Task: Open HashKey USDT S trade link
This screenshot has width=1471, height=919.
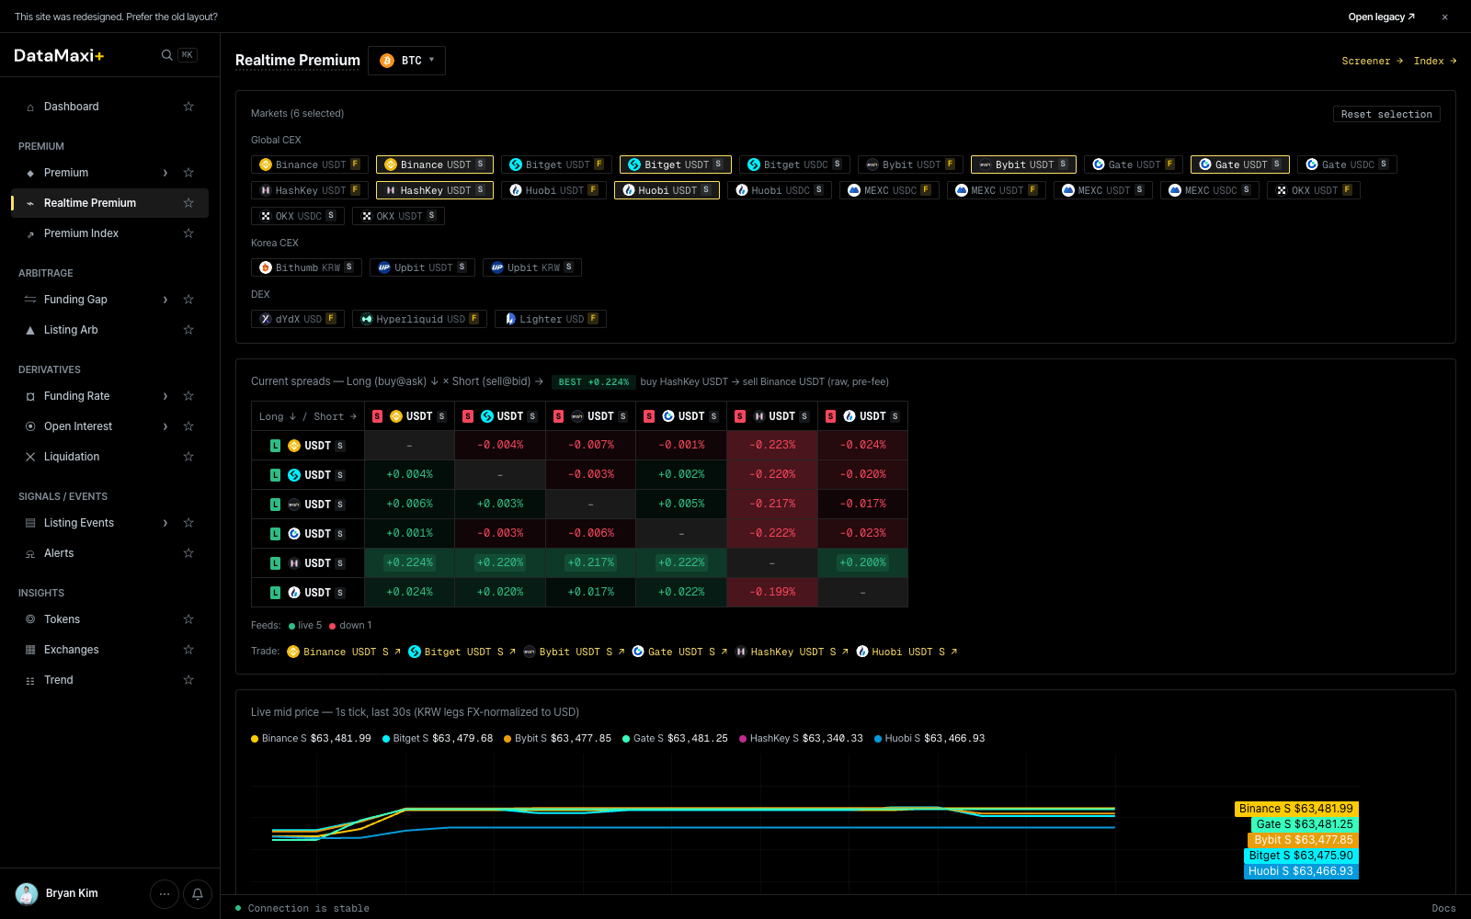Action: (792, 652)
